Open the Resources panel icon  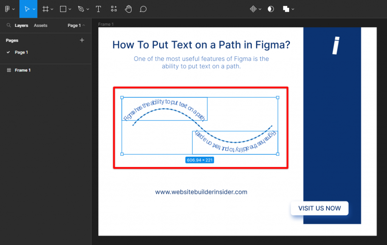[114, 9]
